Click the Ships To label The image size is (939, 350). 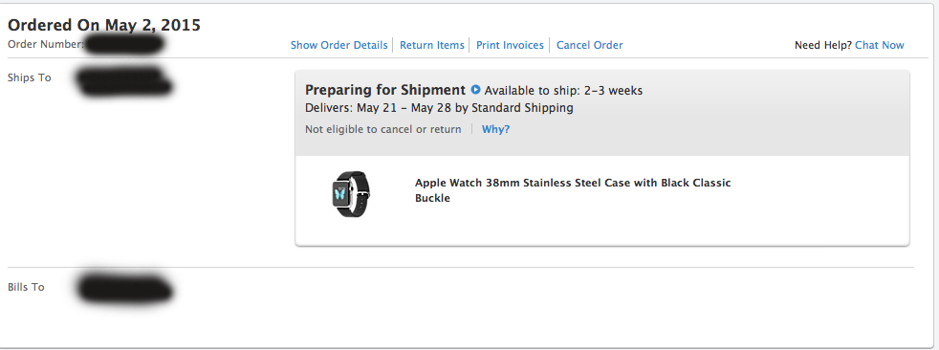pyautogui.click(x=30, y=77)
